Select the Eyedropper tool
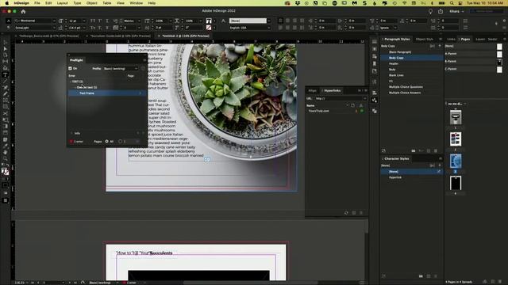 pos(6,146)
